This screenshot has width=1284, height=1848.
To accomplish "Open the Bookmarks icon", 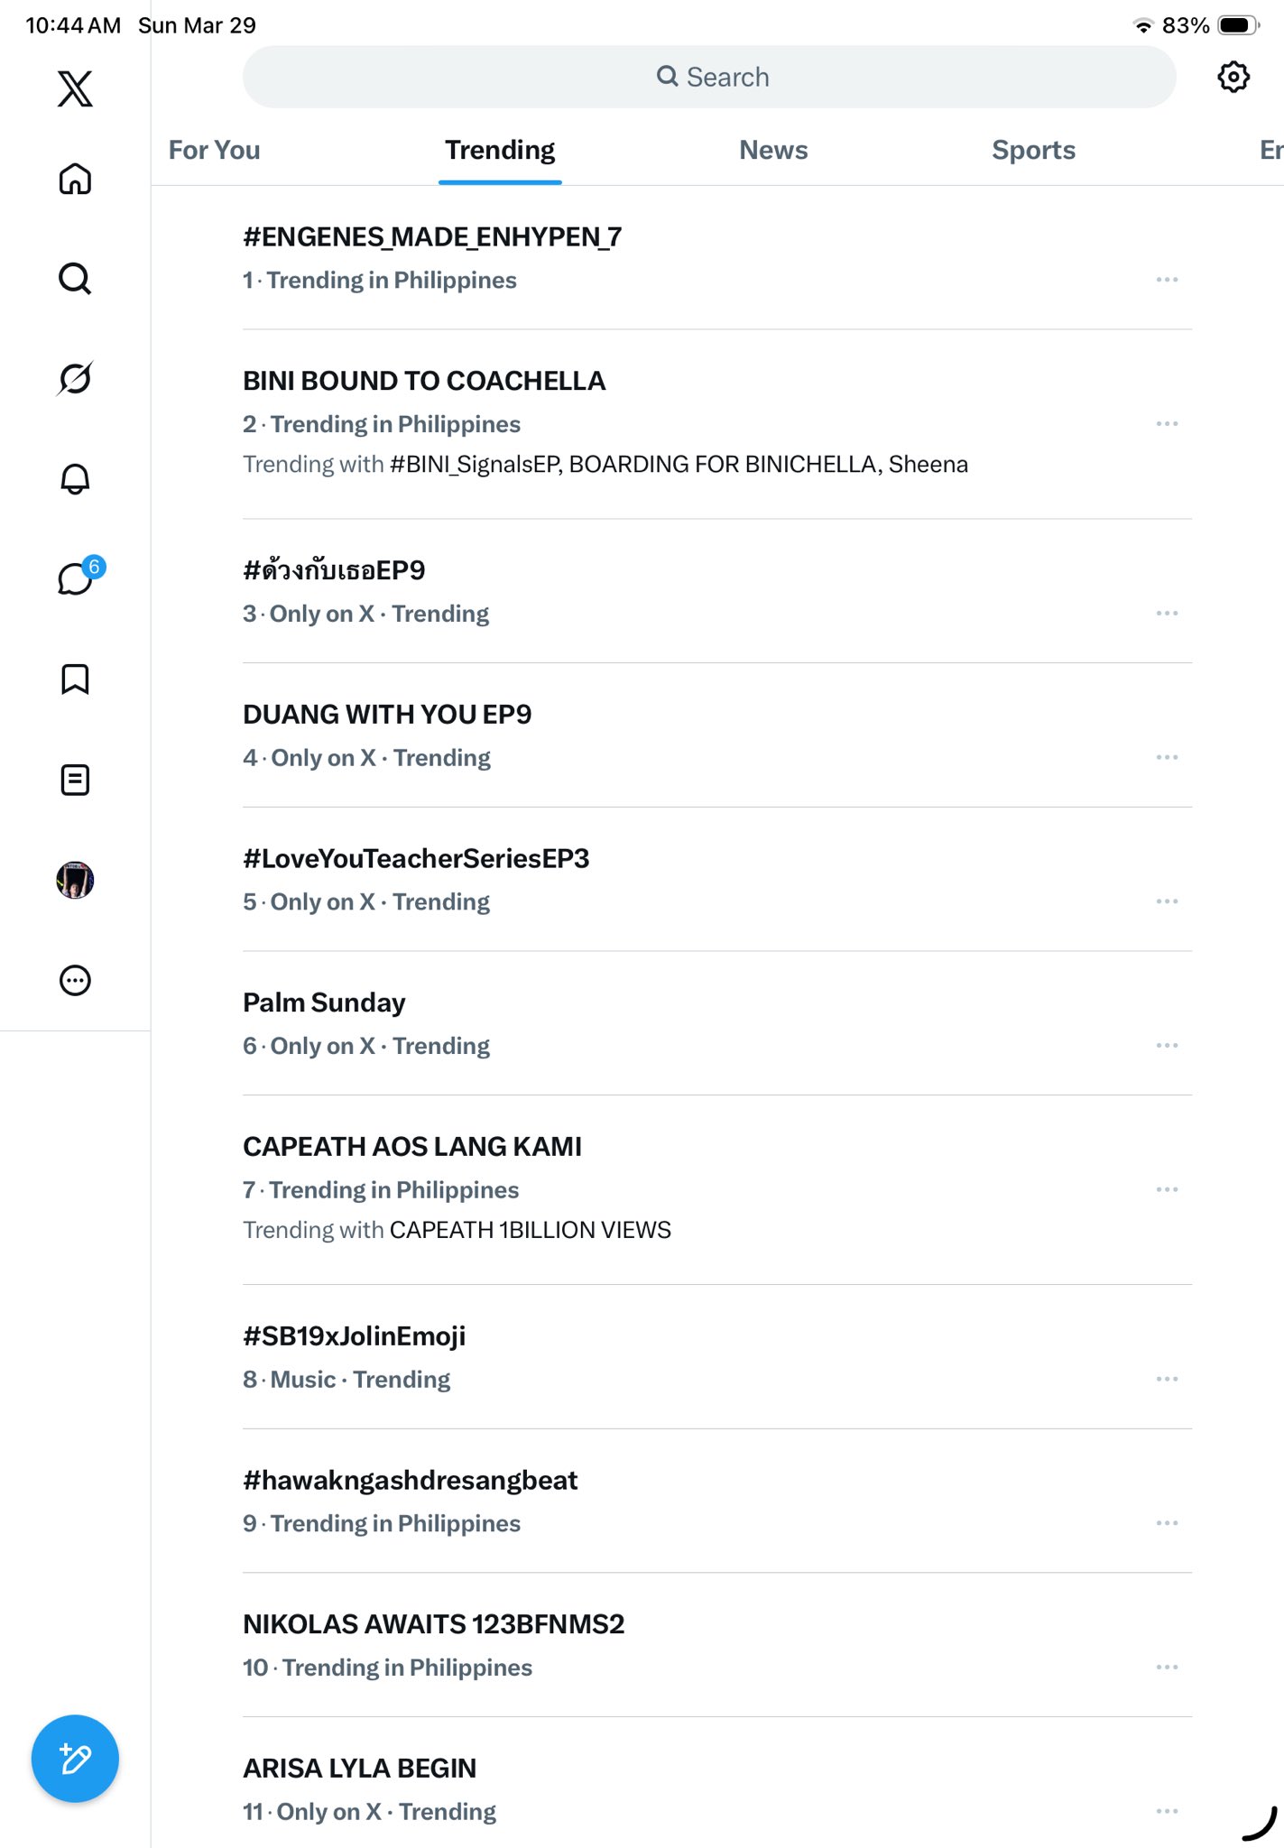I will [75, 679].
